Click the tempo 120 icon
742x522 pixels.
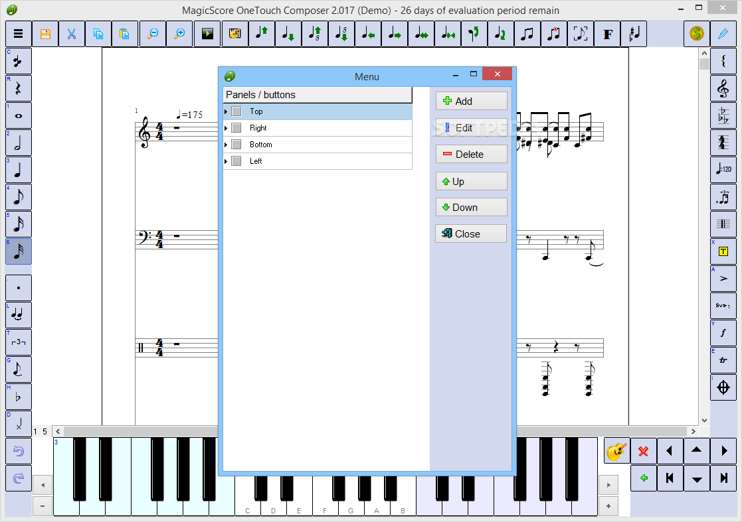723,170
